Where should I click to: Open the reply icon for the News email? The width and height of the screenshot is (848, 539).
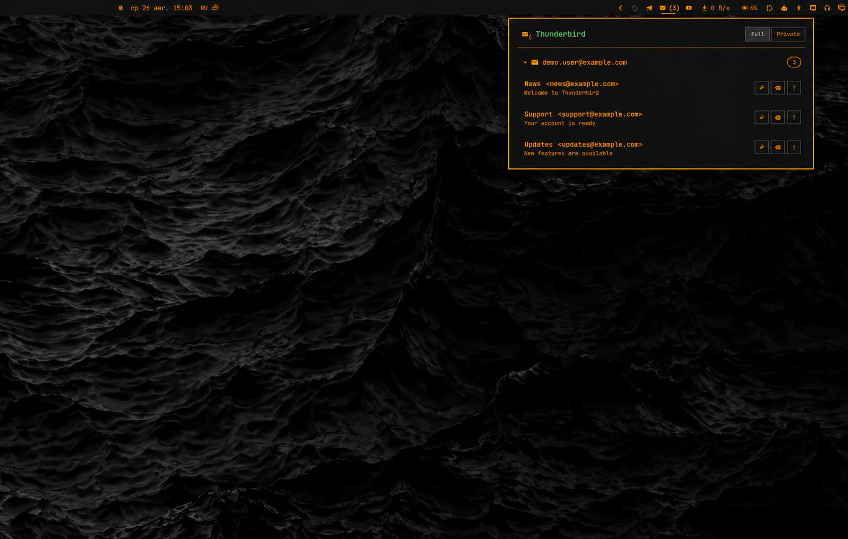pos(761,87)
